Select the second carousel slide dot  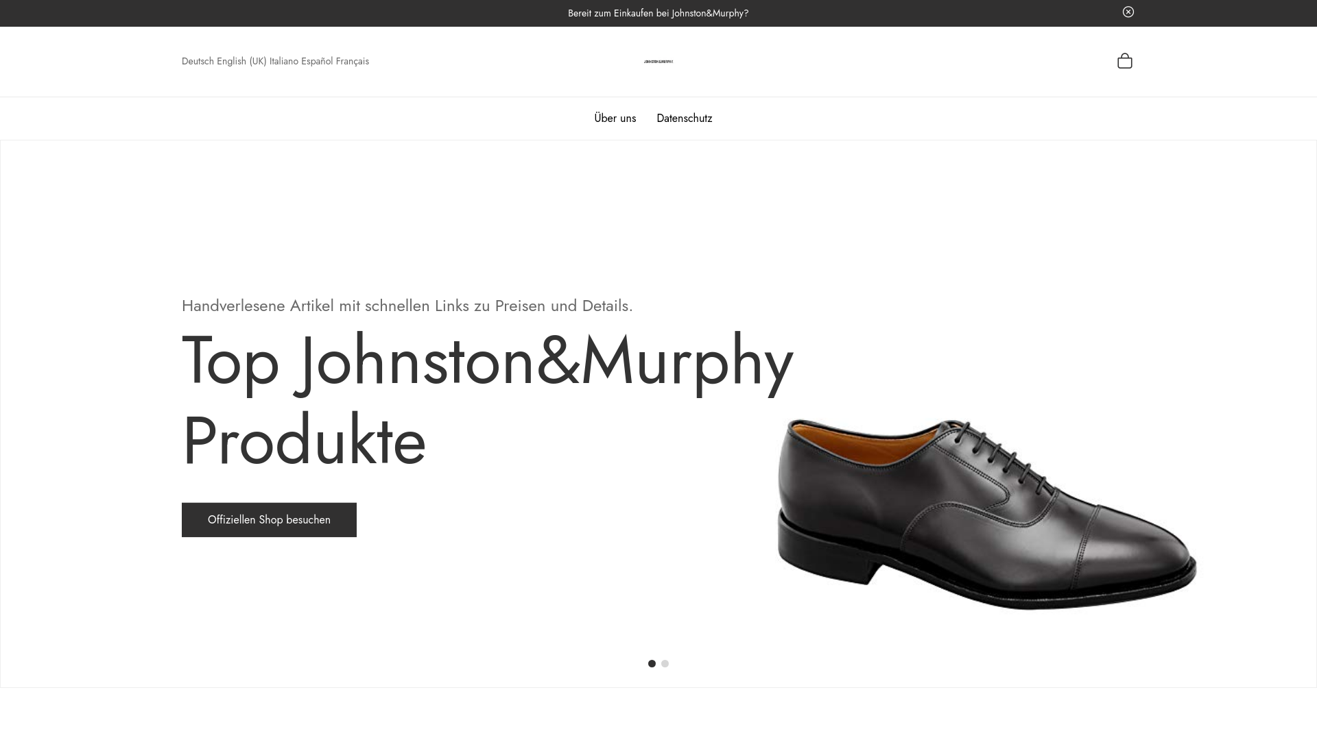point(665,663)
